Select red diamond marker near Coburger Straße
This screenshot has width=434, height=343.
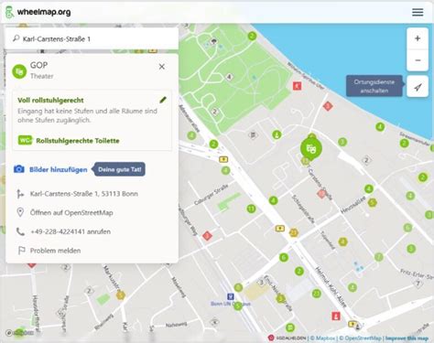pos(207,236)
